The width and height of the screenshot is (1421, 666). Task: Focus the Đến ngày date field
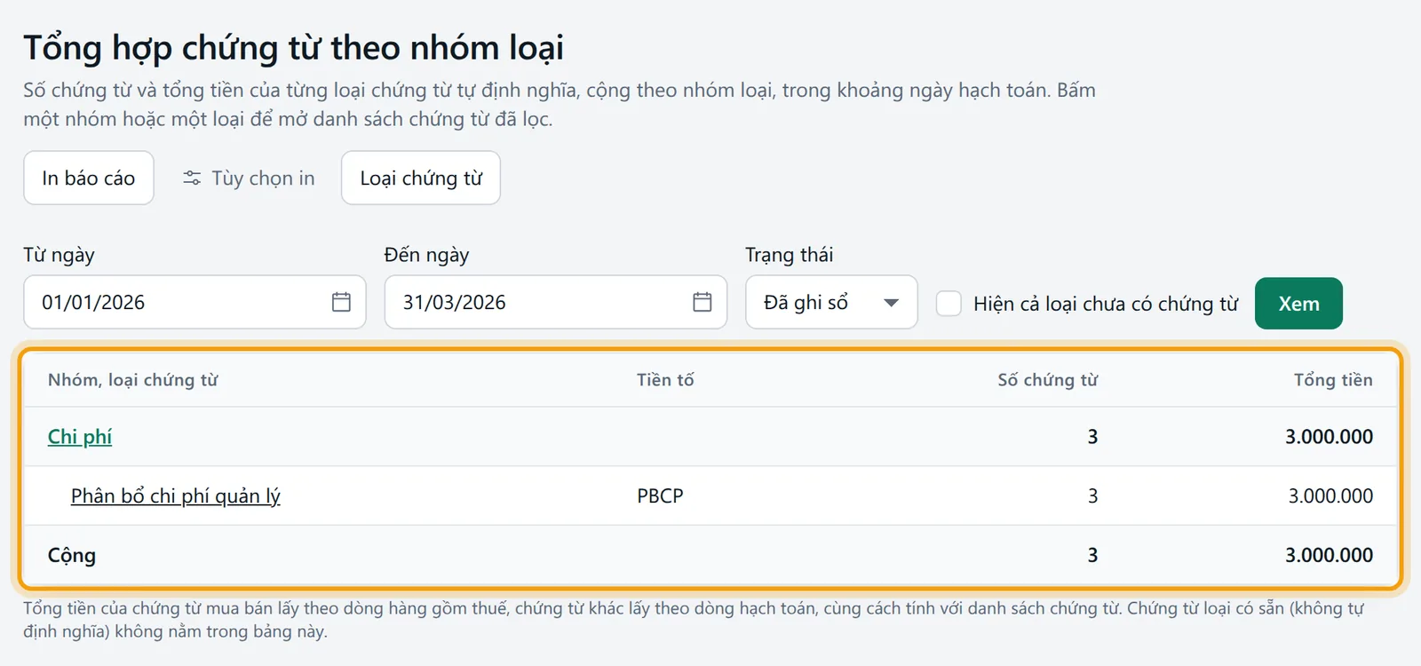click(556, 302)
